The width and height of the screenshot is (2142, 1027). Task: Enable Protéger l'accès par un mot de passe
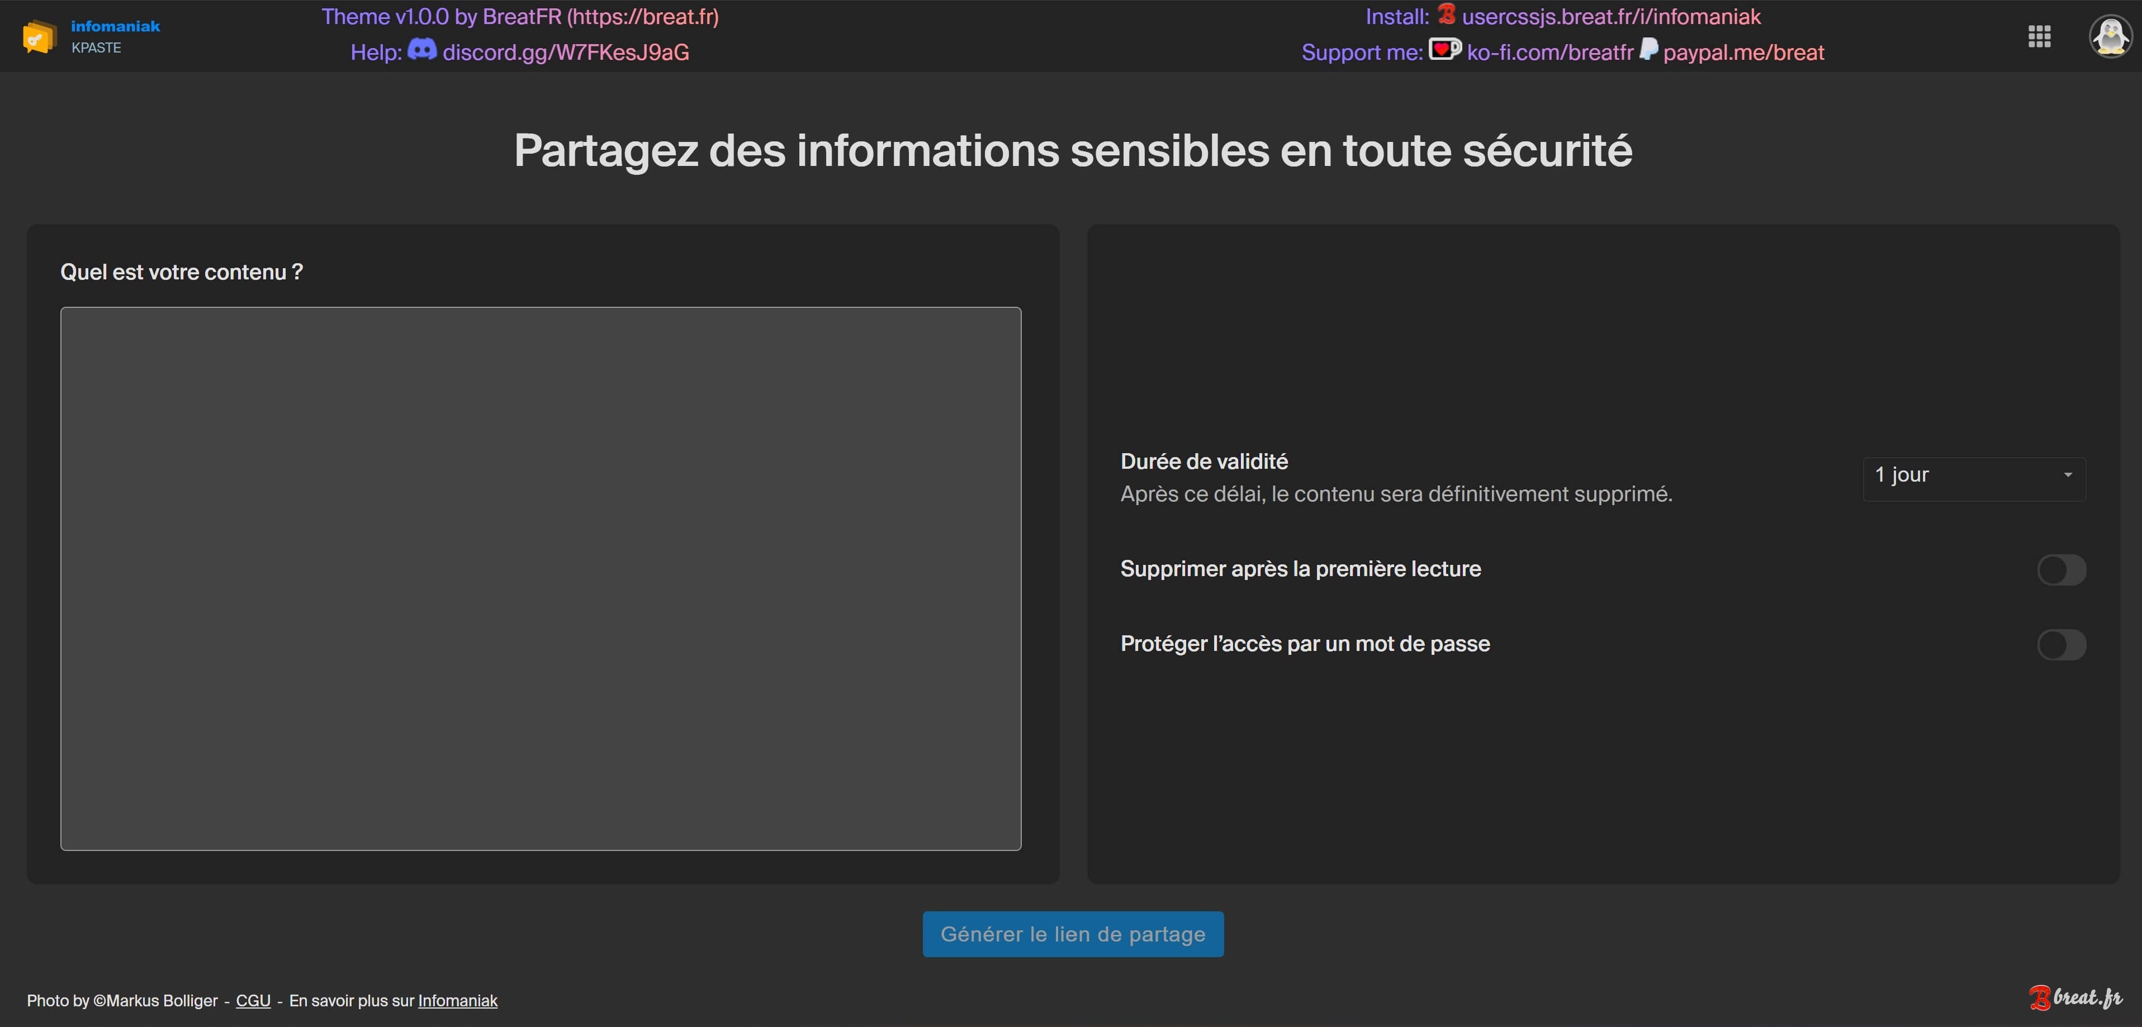point(2062,645)
